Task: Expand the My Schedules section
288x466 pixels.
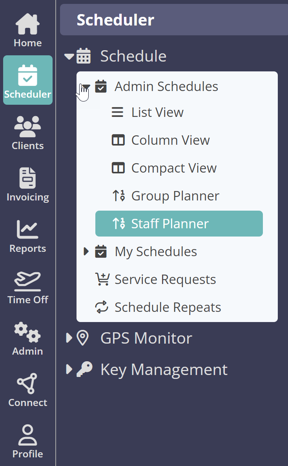Action: coord(86,251)
